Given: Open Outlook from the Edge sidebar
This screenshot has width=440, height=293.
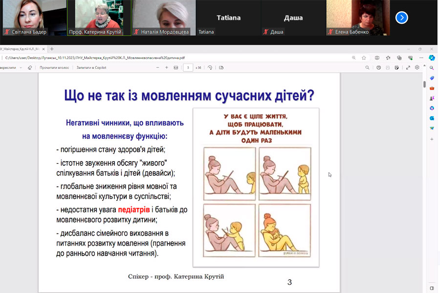Looking at the screenshot, I should tap(432, 118).
